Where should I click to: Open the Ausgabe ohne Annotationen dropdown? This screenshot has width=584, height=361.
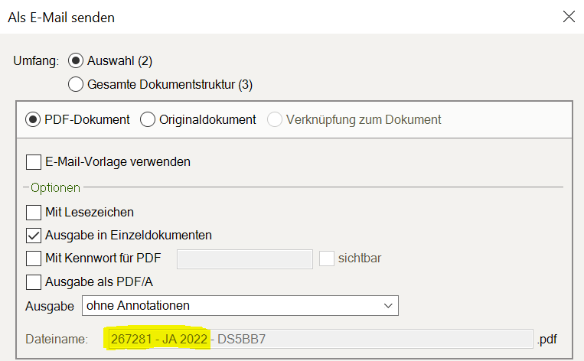coord(240,305)
